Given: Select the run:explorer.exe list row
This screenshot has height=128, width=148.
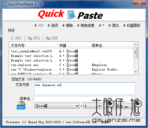Looking at the screenshot, I should pos(71,65).
